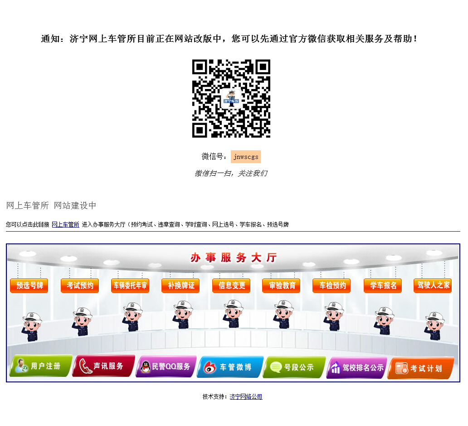The width and height of the screenshot is (468, 426).
Task: Click the chat bubble icon on 号段公示
Action: coord(276,367)
